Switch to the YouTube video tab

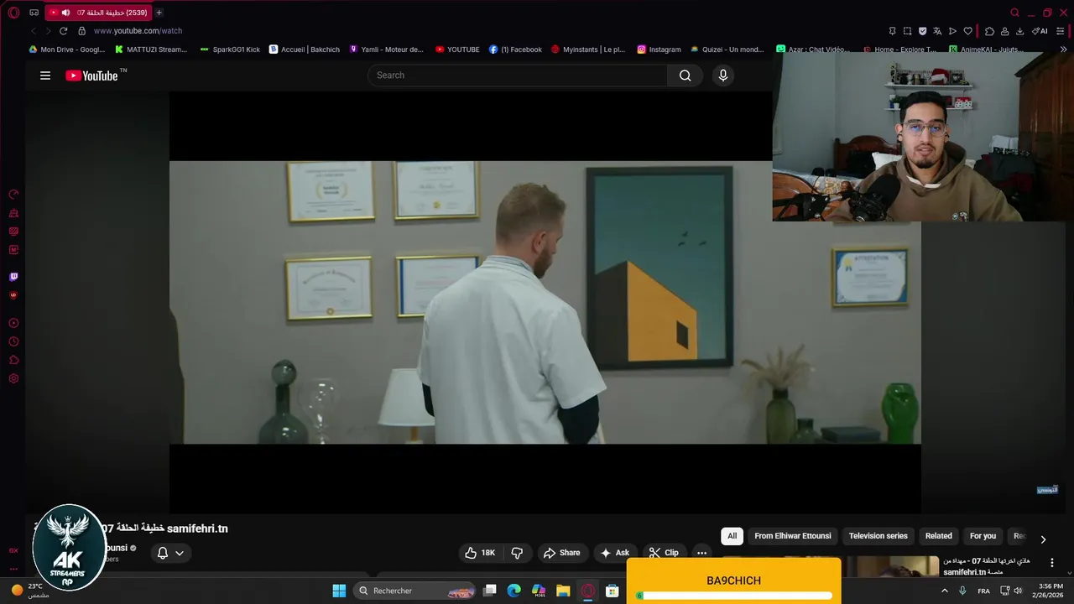[x=99, y=13]
